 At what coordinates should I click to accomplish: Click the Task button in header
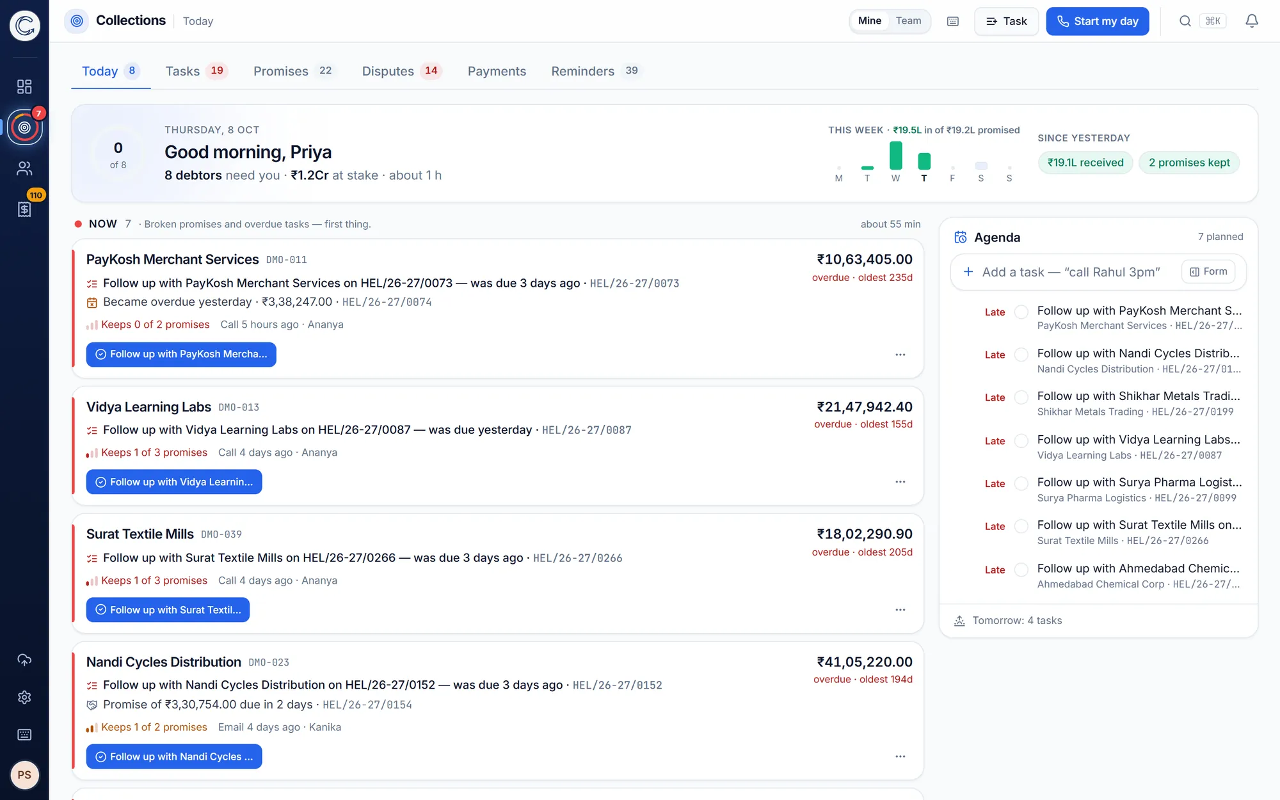(x=1007, y=21)
